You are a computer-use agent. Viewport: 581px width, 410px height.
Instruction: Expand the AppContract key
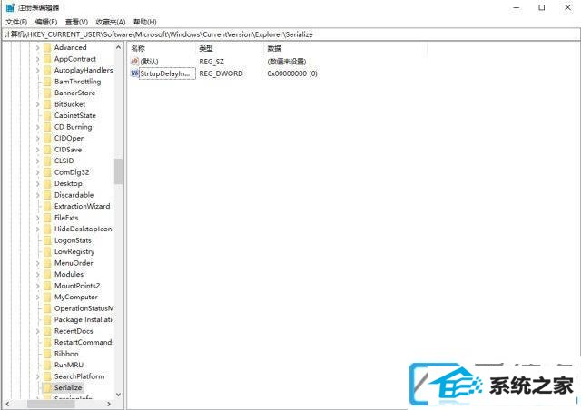[x=37, y=59]
